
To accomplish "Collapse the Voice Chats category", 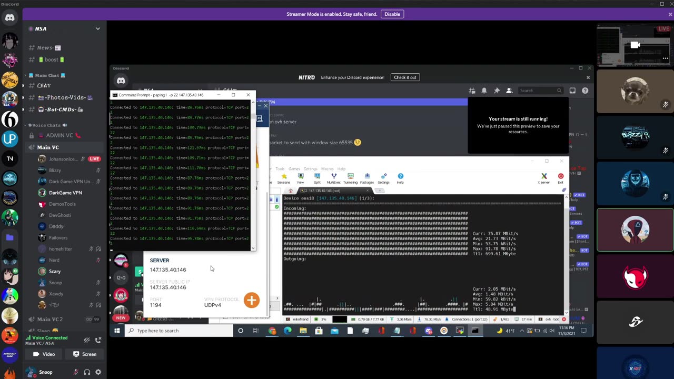I will pyautogui.click(x=46, y=125).
